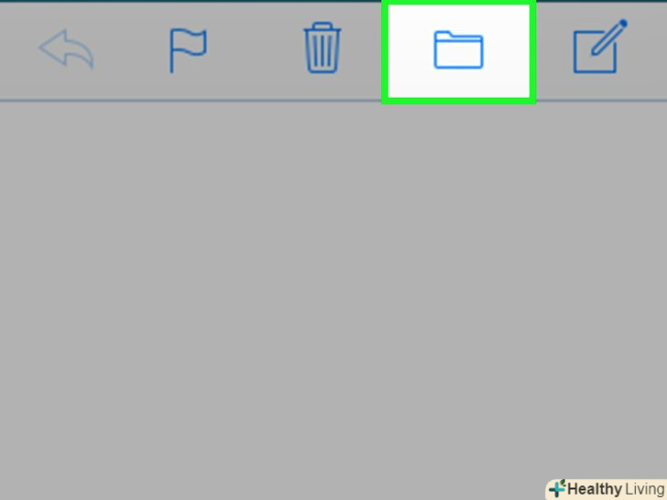This screenshot has height=500, width=667.
Task: Move the email to trash
Action: point(322,48)
